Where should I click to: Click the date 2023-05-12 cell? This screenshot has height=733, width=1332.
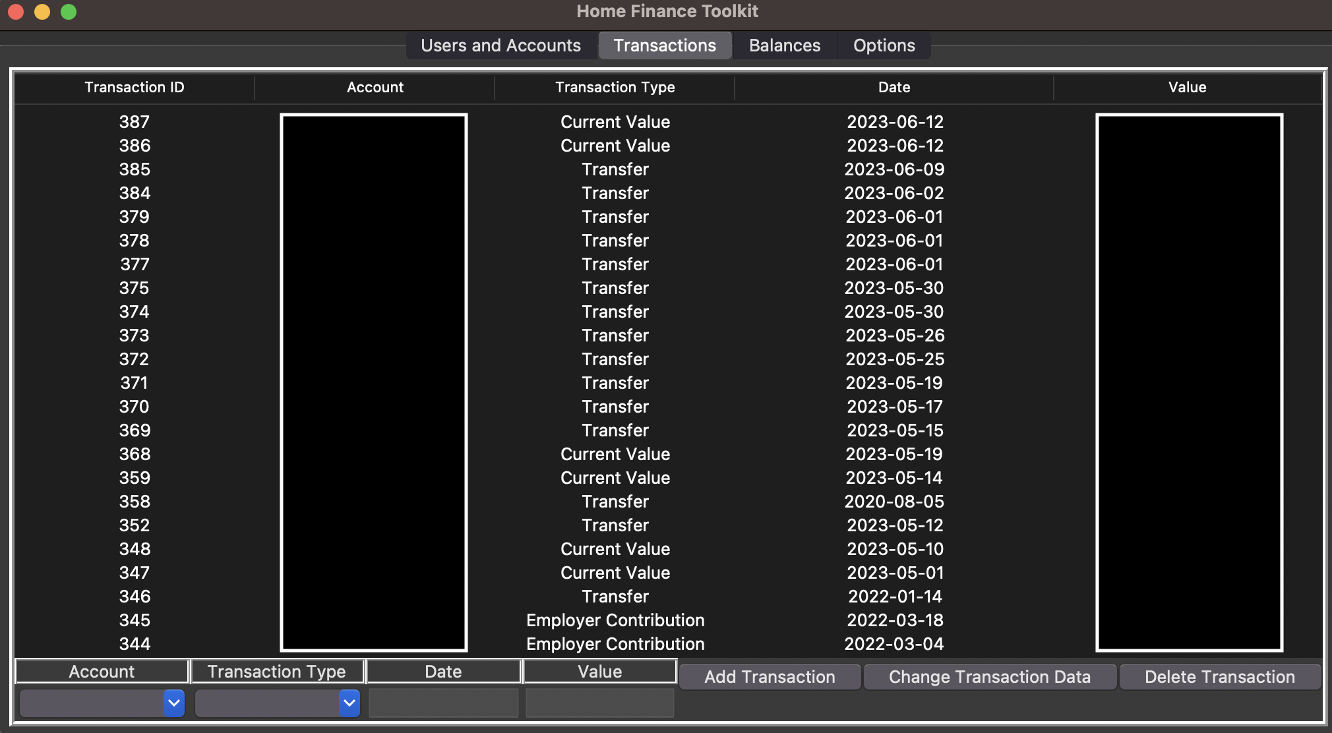(x=895, y=525)
